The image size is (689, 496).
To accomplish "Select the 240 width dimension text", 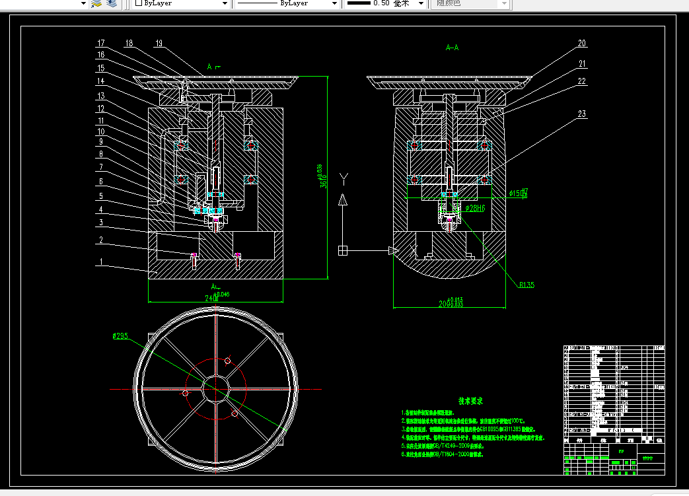I will click(211, 299).
